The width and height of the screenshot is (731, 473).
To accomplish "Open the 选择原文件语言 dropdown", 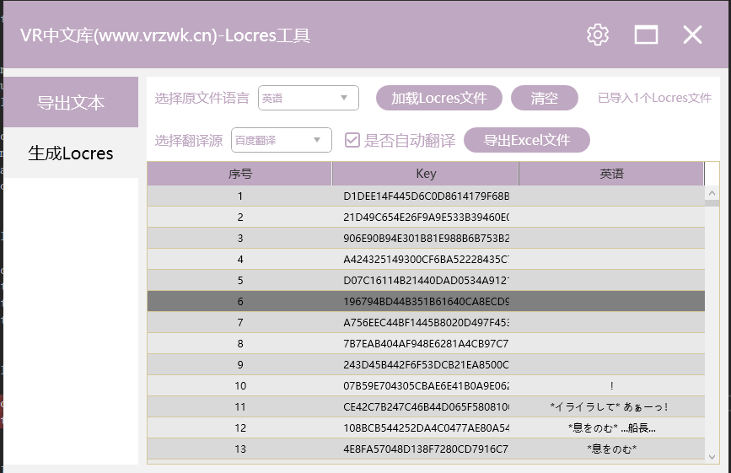I will [309, 98].
